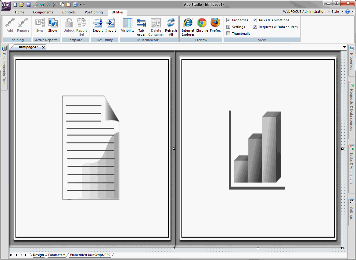Go to previous tab with navigation arrow

tap(16, 255)
